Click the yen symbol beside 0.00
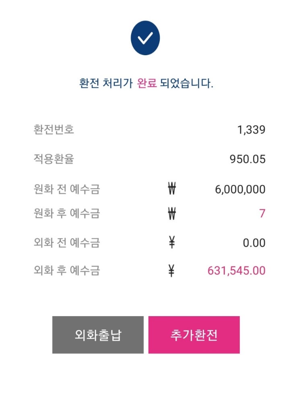Screen dimensions: 299x406 tap(172, 242)
